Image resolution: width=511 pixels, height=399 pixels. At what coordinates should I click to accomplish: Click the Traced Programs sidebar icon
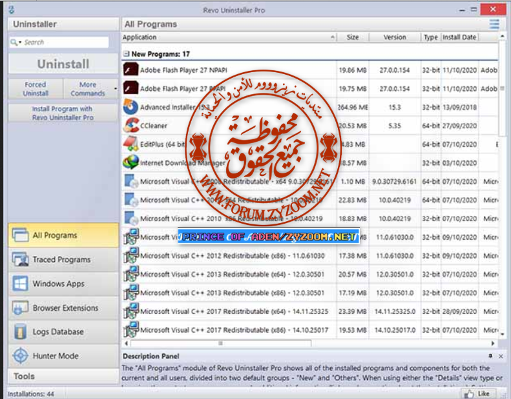click(21, 259)
